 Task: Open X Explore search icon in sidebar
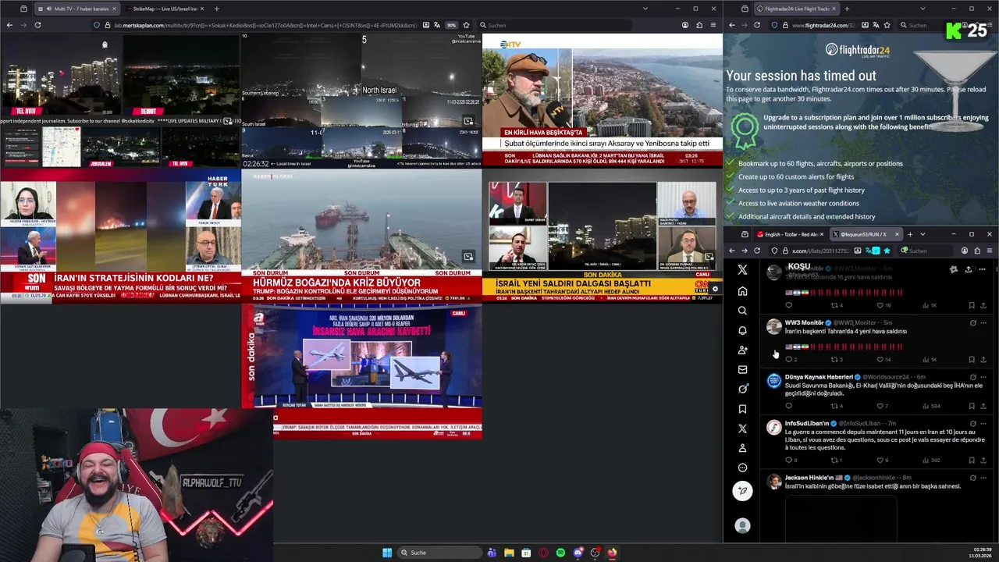742,311
